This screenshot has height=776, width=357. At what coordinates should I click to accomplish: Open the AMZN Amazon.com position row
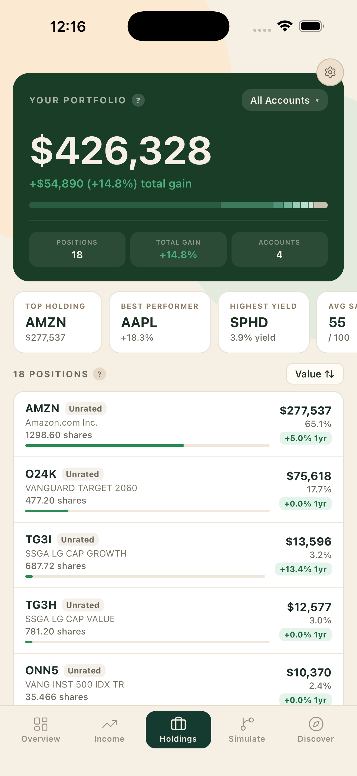(178, 424)
